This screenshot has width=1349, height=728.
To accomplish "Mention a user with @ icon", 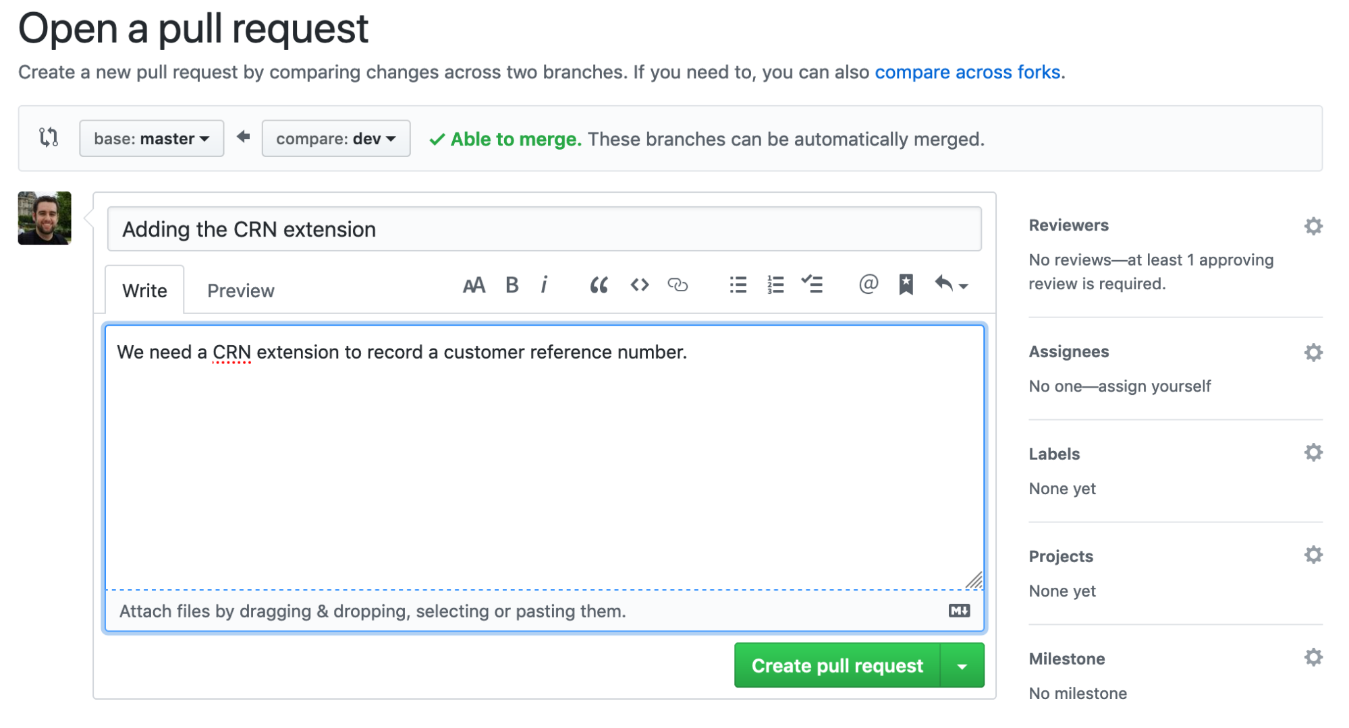I will pos(869,285).
